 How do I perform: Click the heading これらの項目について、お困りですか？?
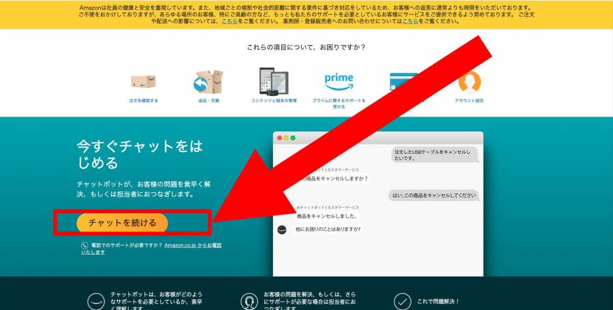pos(306,47)
